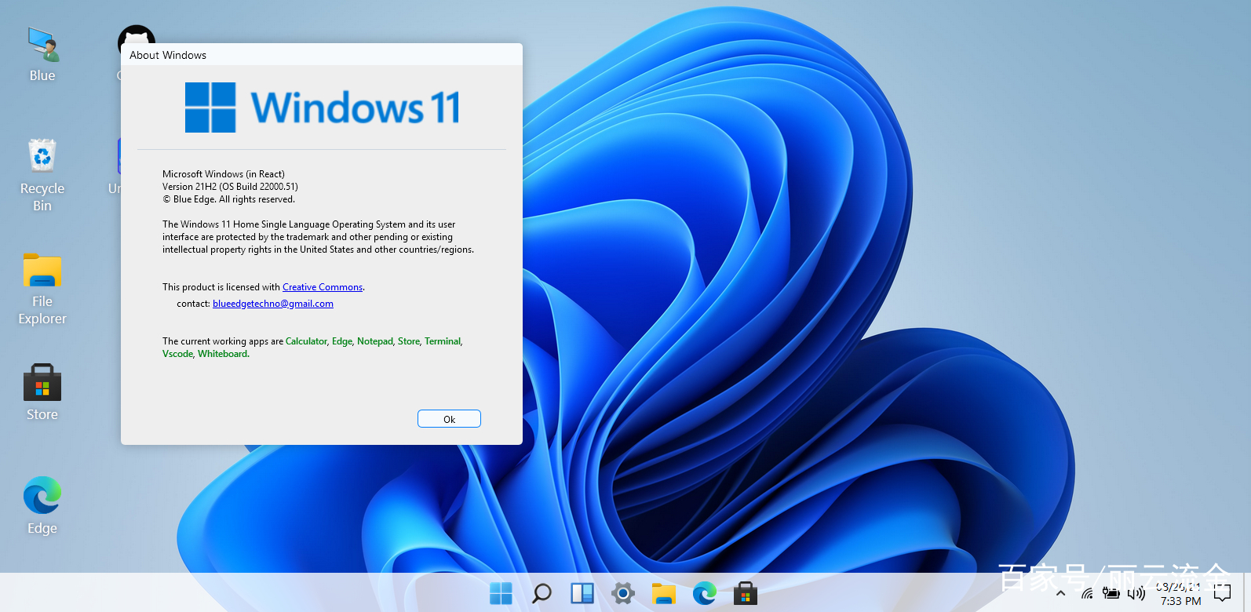The image size is (1251, 612).
Task: Open the Start menu from the taskbar
Action: (x=501, y=594)
